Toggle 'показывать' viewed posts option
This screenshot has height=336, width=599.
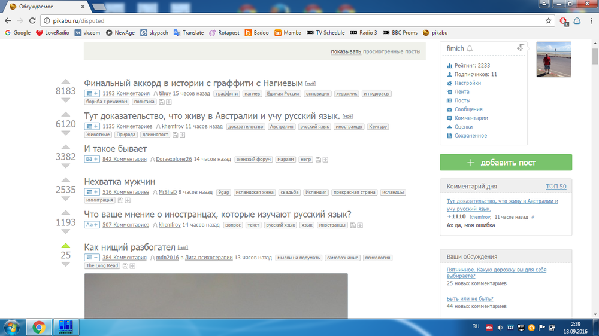pyautogui.click(x=346, y=52)
